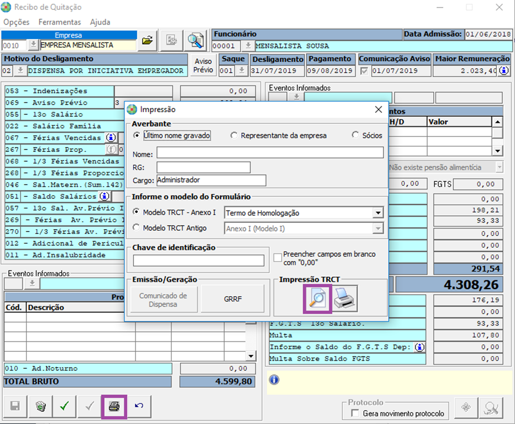Click the 011 - Ad.Insalubridade row
This screenshot has height=424, width=515.
(x=65, y=255)
